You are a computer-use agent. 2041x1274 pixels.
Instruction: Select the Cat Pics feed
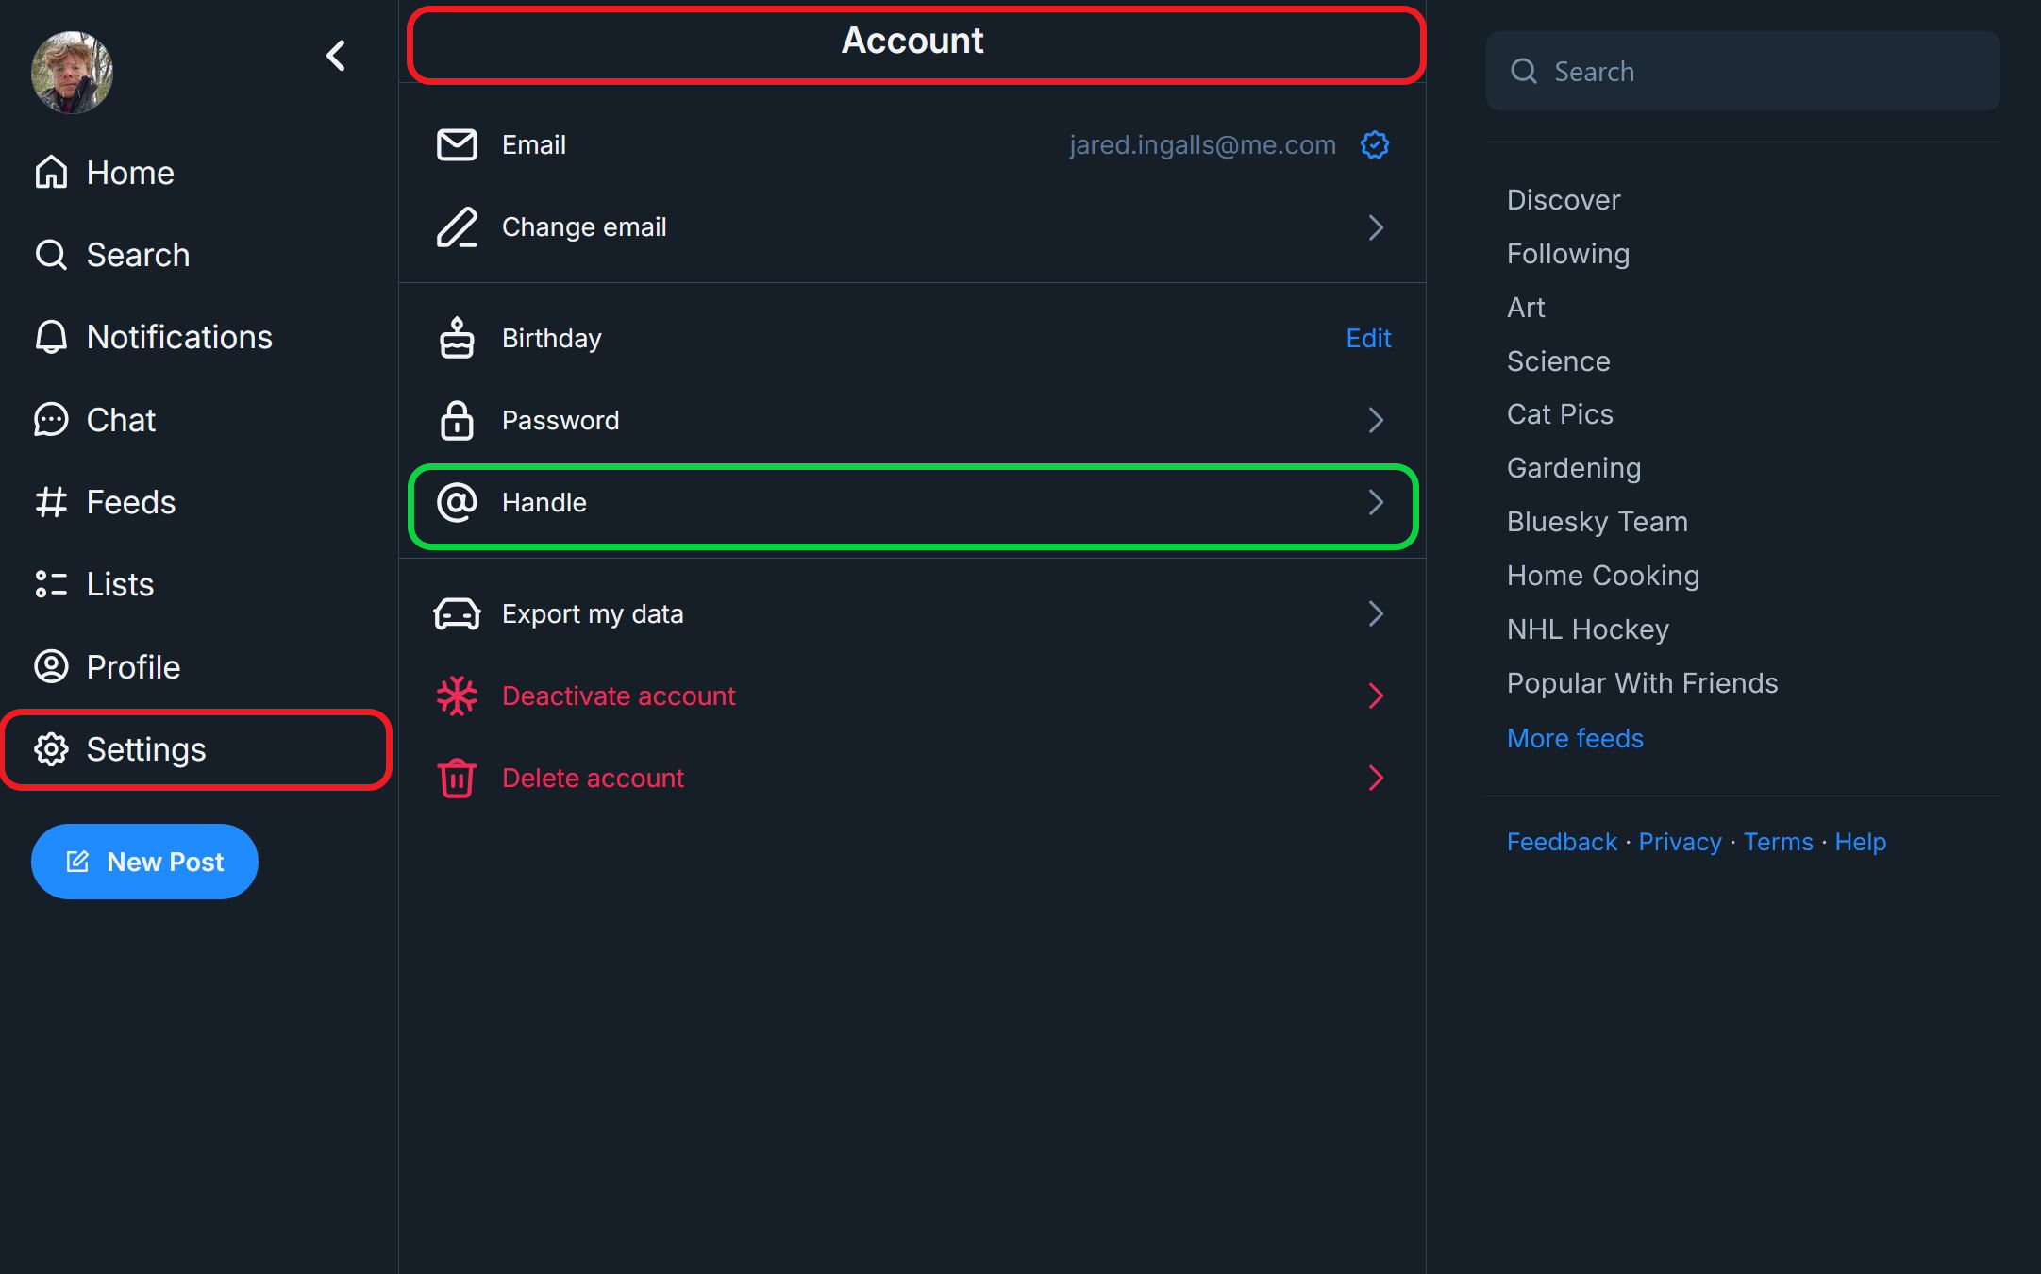pos(1559,413)
